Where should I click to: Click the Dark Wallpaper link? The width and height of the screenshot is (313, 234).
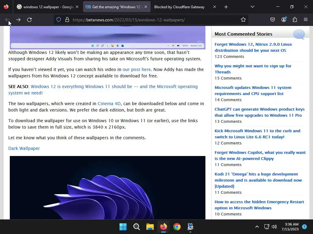(24, 148)
